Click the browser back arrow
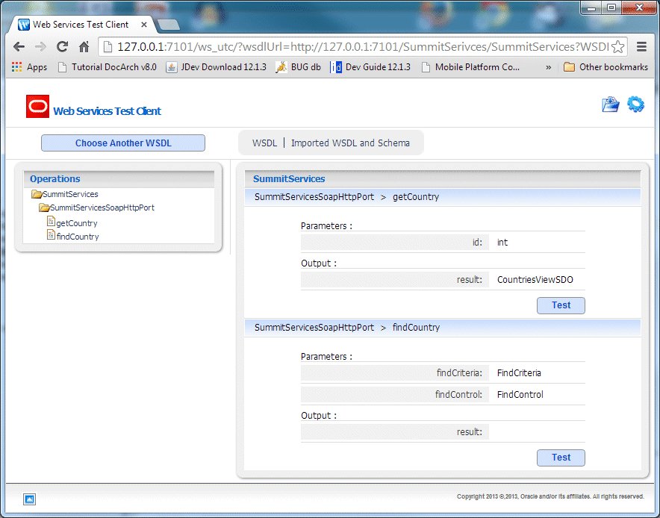This screenshot has height=518, width=660. pyautogui.click(x=19, y=47)
